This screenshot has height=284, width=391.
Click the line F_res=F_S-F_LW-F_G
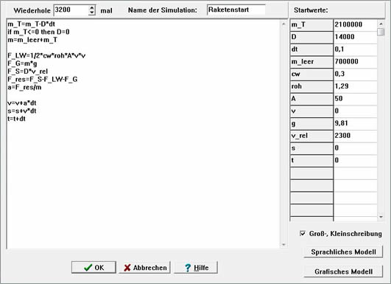coord(43,80)
